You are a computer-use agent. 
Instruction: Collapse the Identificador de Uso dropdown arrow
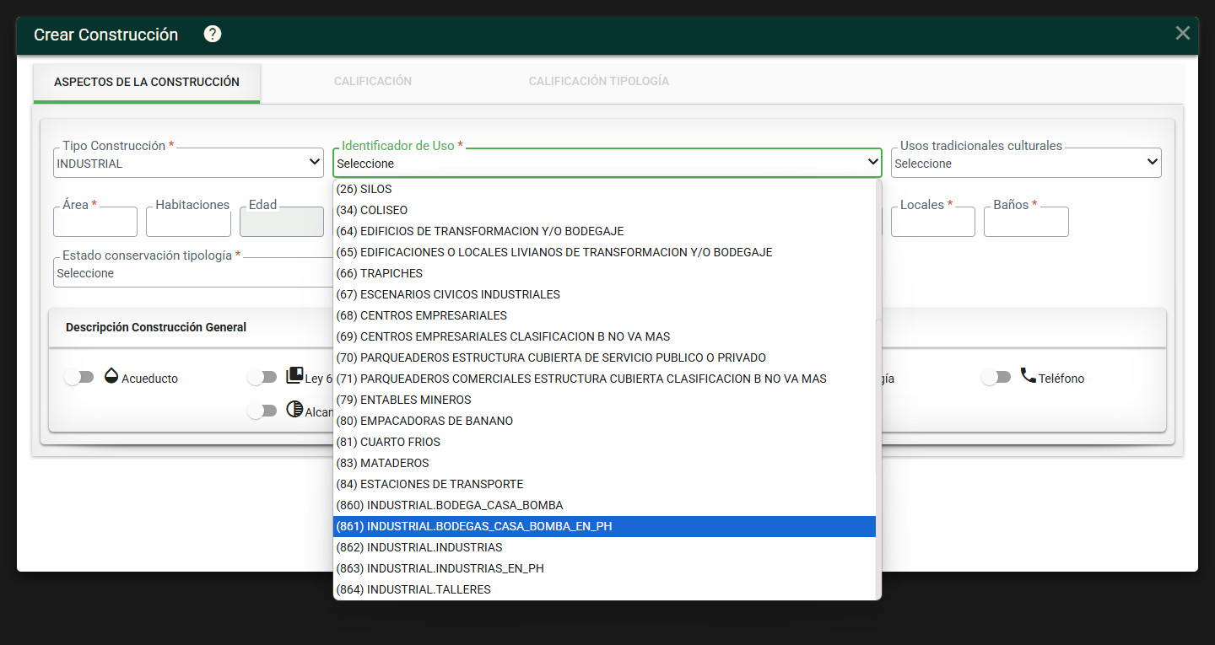coord(873,162)
